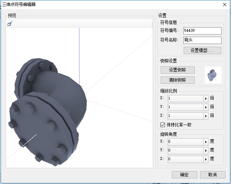
Task: Close the 三维点符号编辑器 dialog
Action: [224, 5]
